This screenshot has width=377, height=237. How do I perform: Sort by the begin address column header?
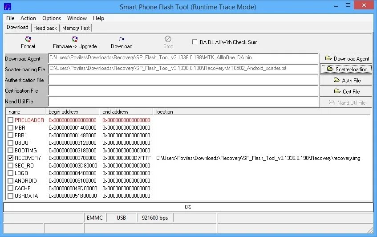pyautogui.click(x=72, y=112)
